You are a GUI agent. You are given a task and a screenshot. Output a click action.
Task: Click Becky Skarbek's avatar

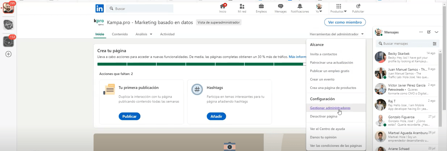point(380,57)
